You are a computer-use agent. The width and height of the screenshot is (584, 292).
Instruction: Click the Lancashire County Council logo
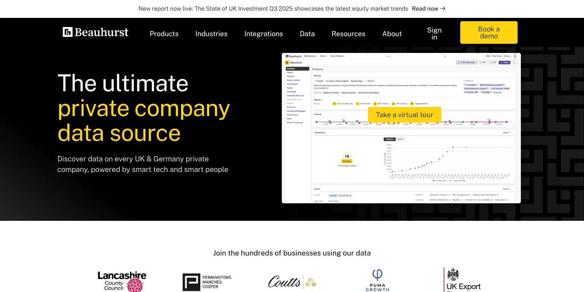tap(122, 281)
